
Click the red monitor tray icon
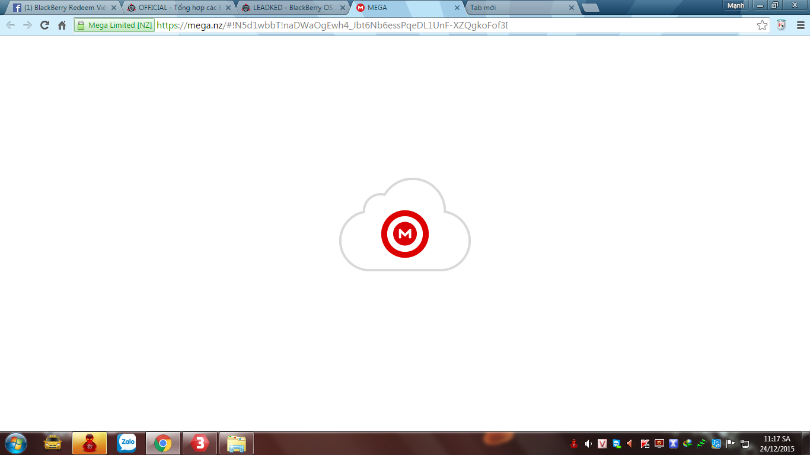(659, 443)
